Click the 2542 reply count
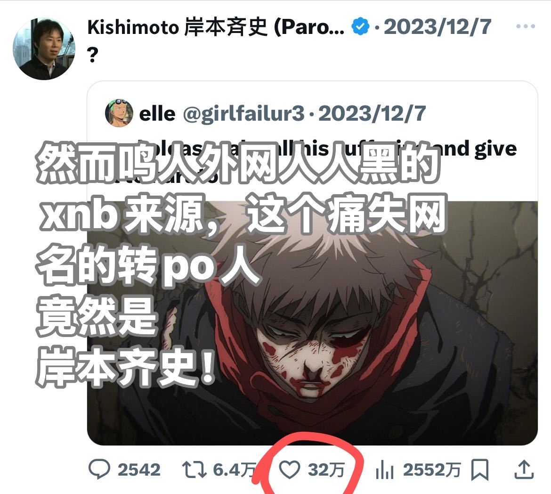The height and width of the screenshot is (494, 551). tap(139, 469)
